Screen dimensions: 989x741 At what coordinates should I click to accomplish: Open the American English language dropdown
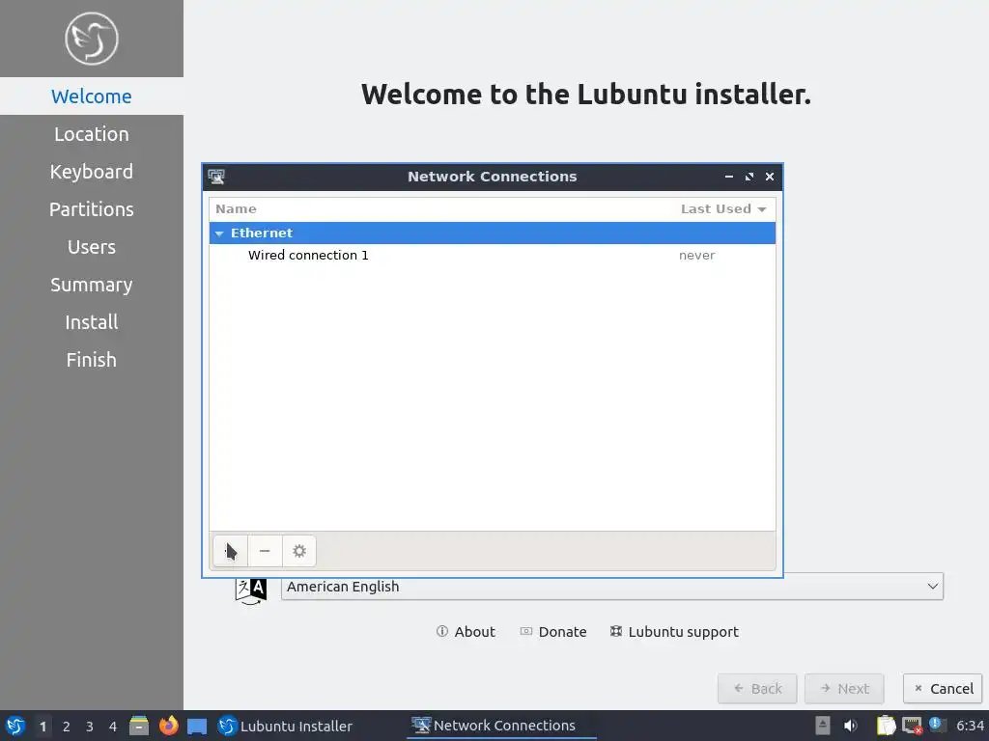[x=611, y=587]
